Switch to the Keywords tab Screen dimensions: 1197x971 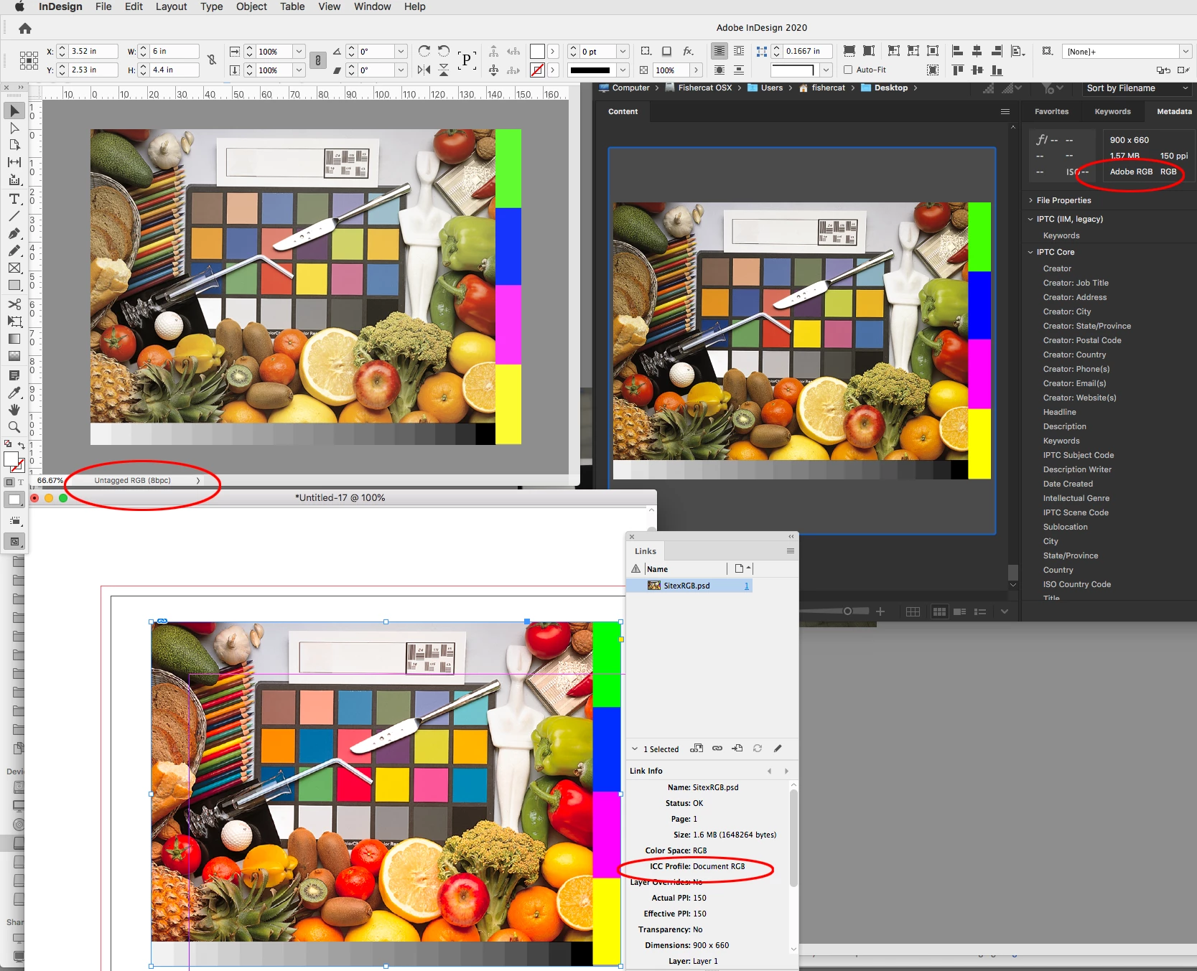(x=1112, y=111)
